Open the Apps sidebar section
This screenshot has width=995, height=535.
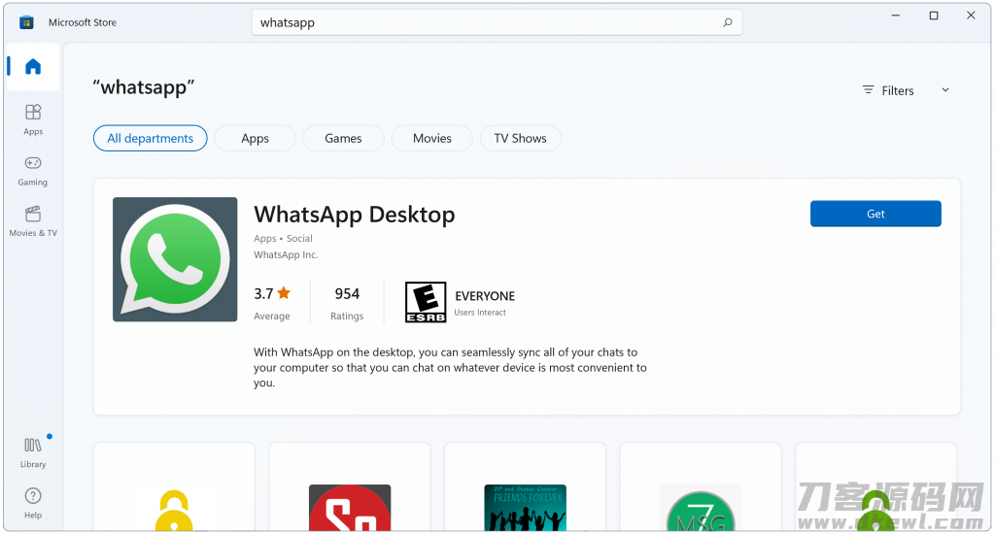click(x=33, y=119)
